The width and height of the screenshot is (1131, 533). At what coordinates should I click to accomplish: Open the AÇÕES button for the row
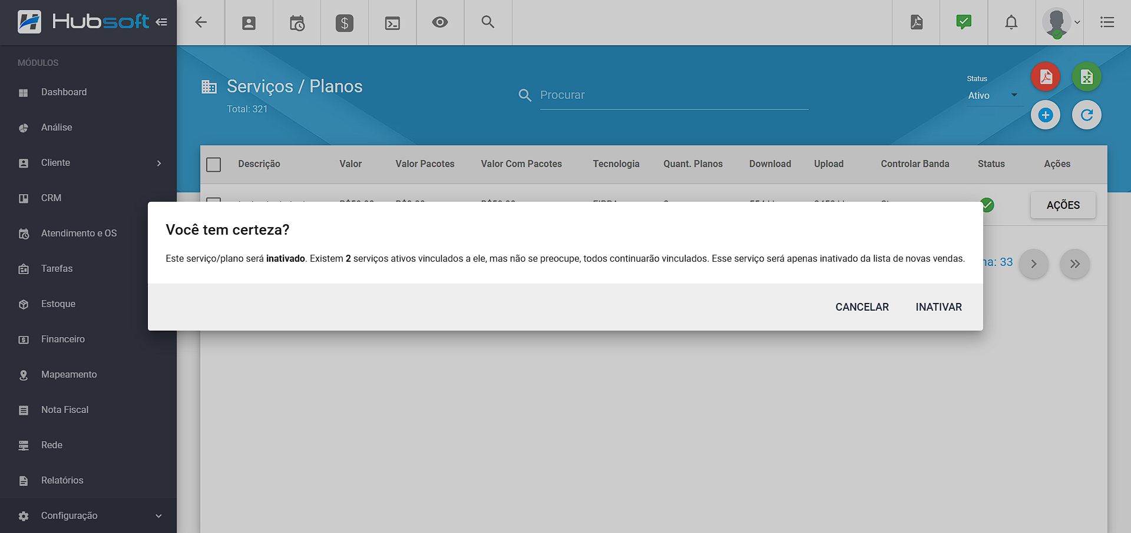point(1063,205)
